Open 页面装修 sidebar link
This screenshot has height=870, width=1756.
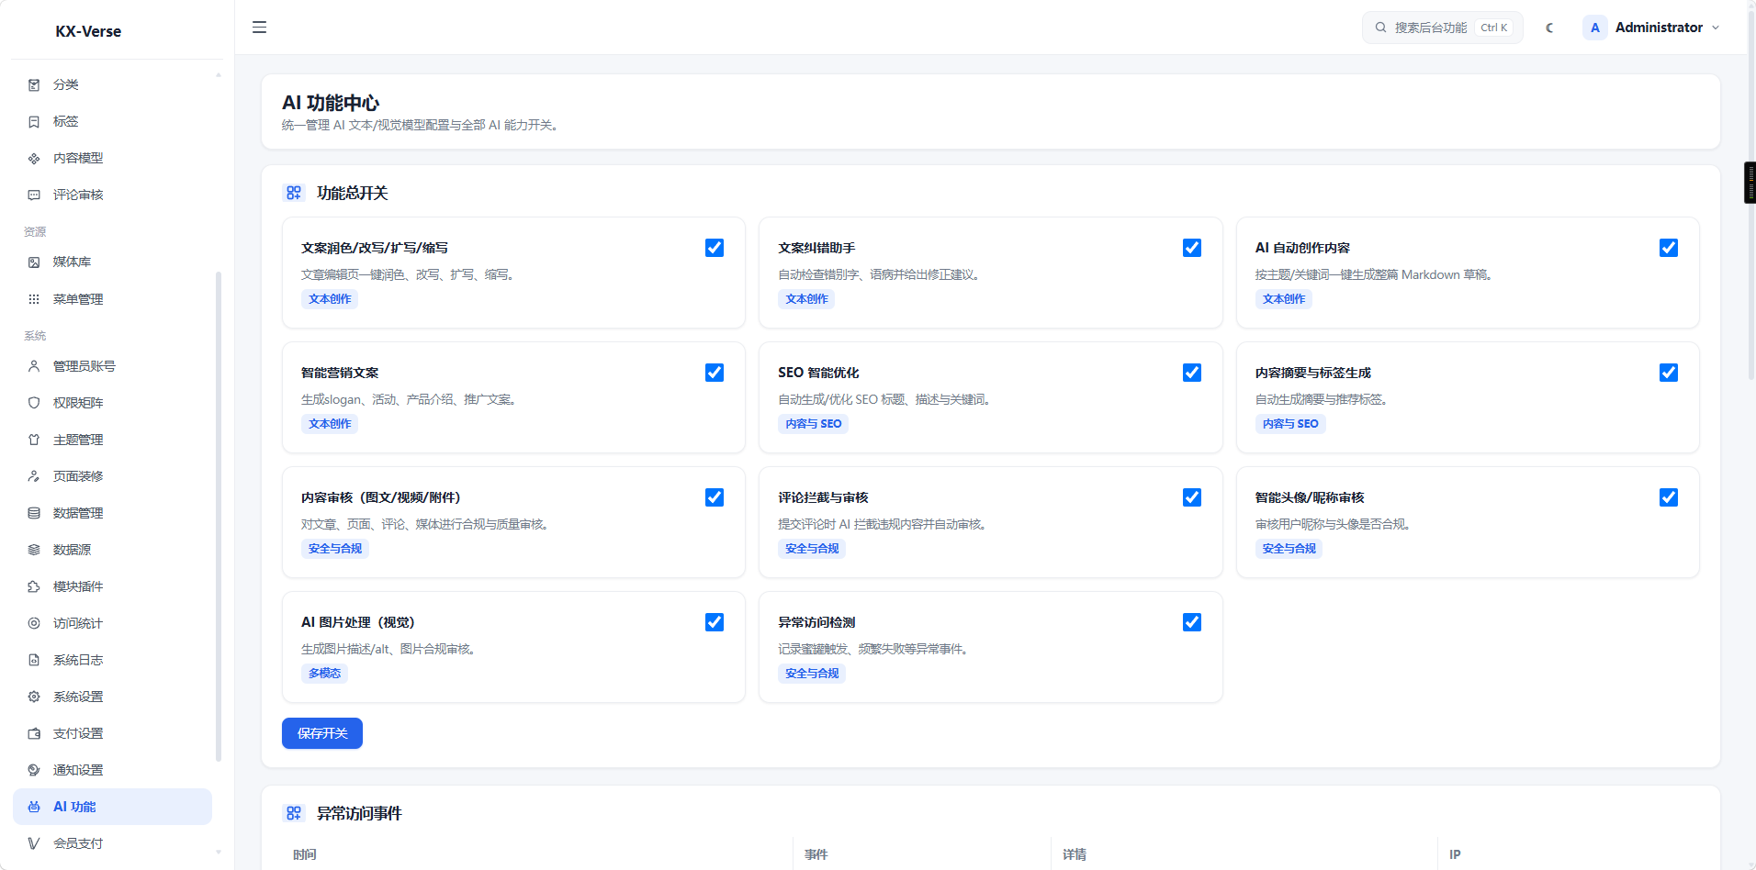coord(112,476)
